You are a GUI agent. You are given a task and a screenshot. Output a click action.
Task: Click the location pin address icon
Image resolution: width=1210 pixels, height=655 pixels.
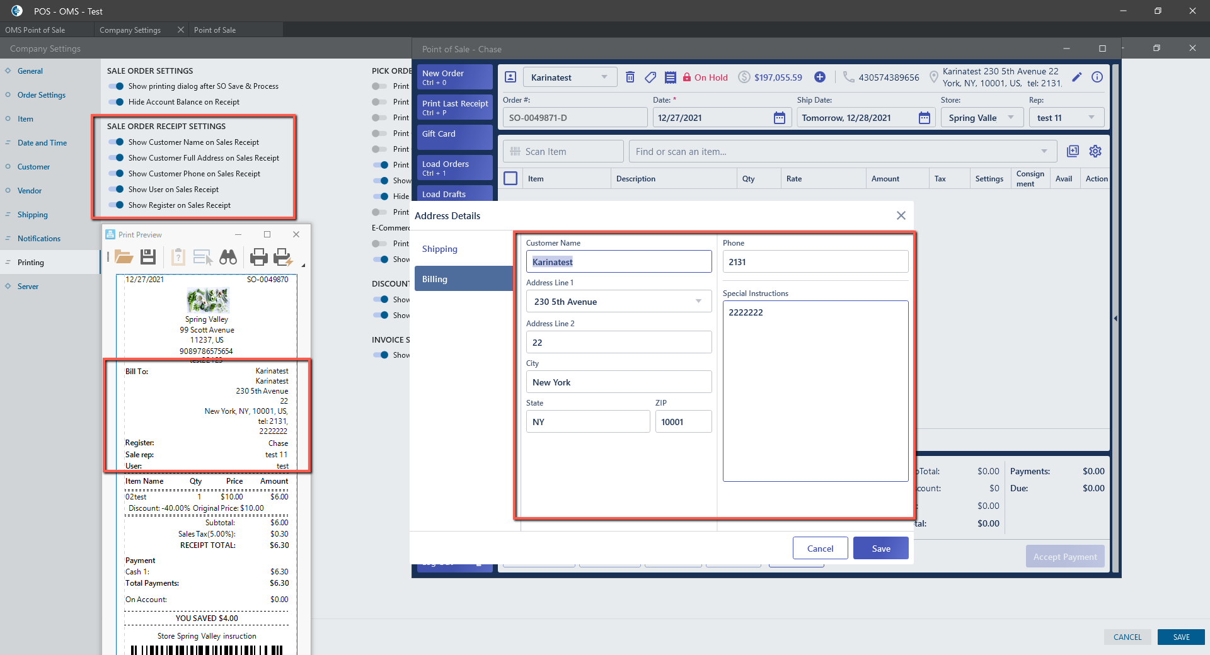click(934, 77)
